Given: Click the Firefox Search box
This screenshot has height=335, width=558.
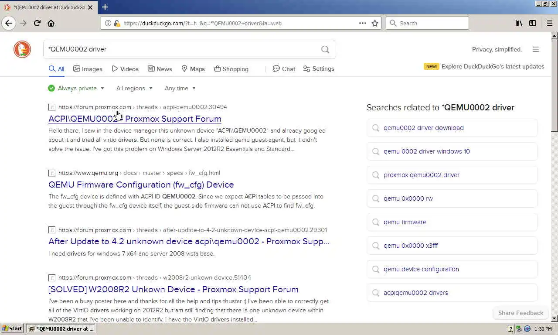Looking at the screenshot, I should pos(427,23).
